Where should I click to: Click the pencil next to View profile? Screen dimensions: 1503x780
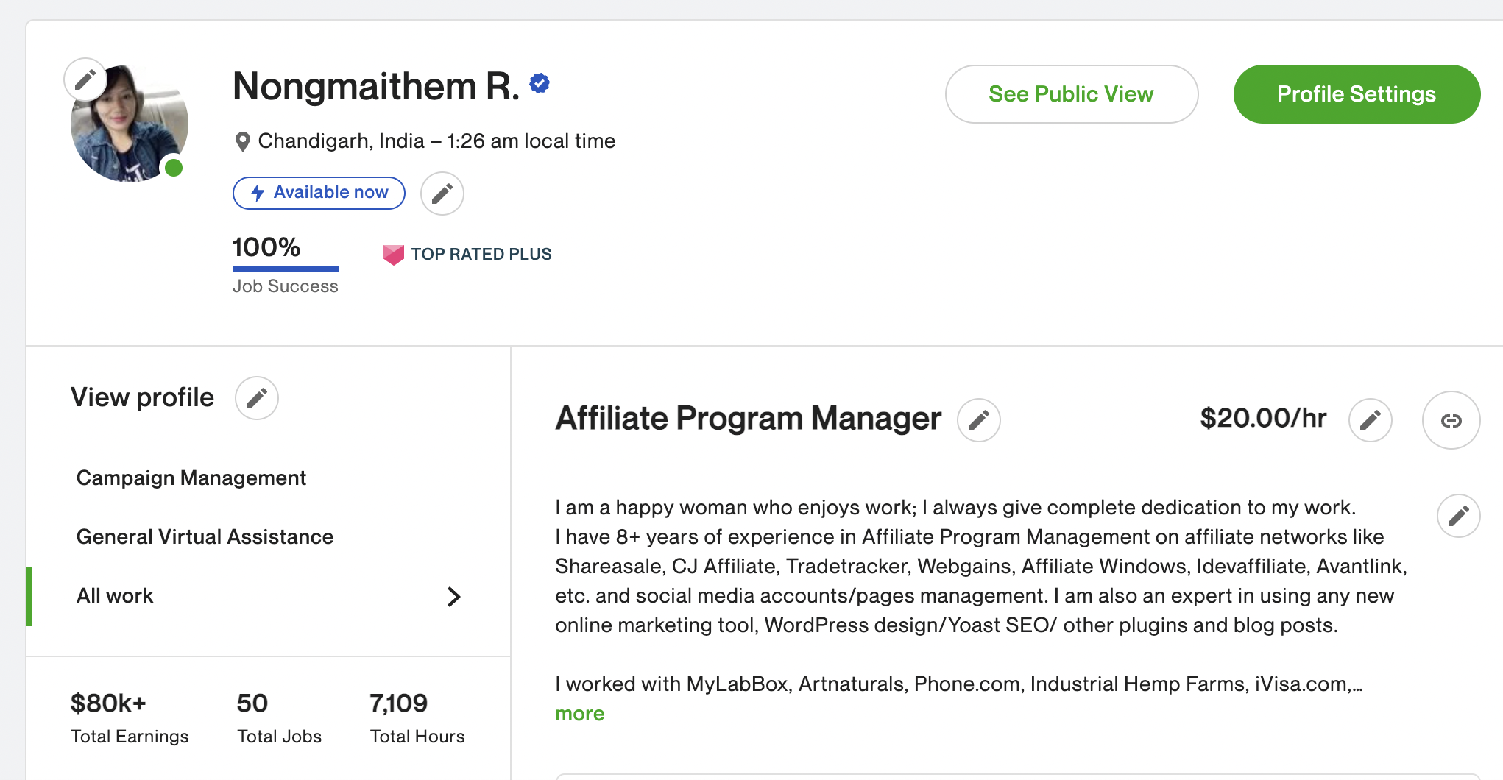256,398
